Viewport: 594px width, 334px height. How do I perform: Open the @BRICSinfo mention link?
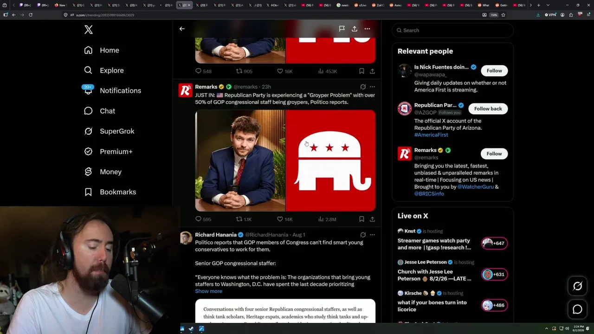click(429, 194)
